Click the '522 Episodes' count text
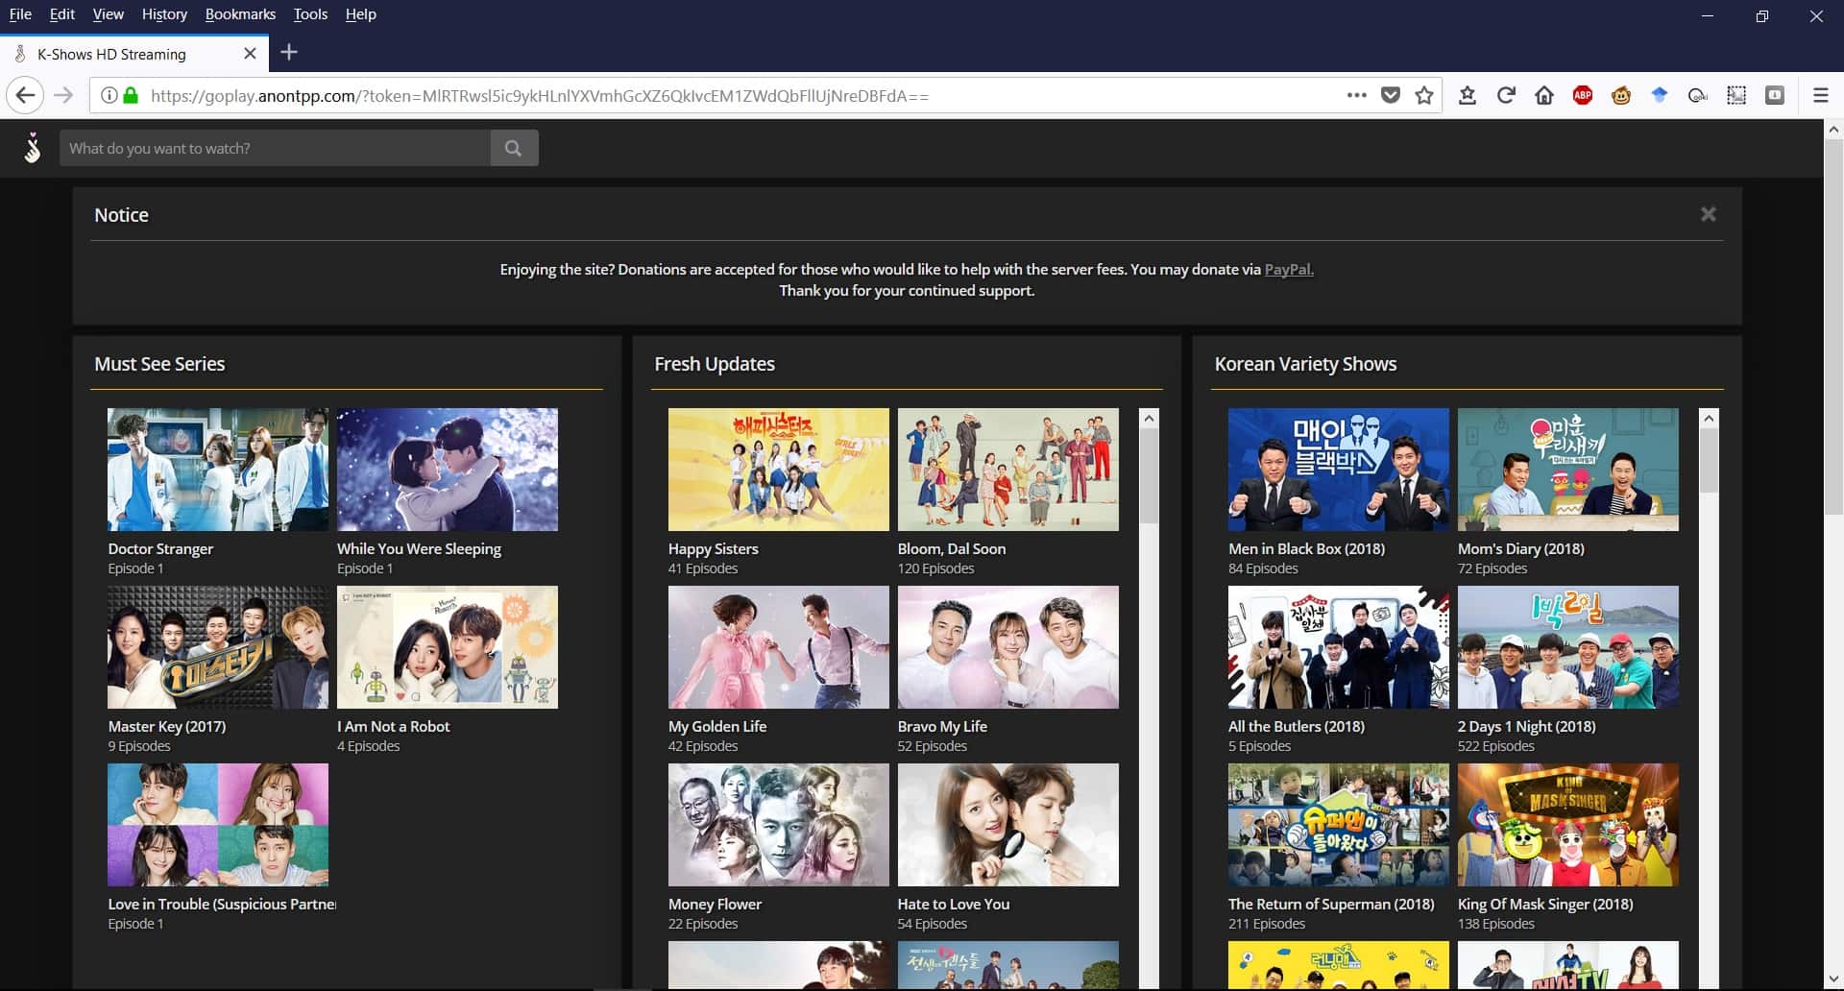Viewport: 1844px width, 991px height. 1496,747
